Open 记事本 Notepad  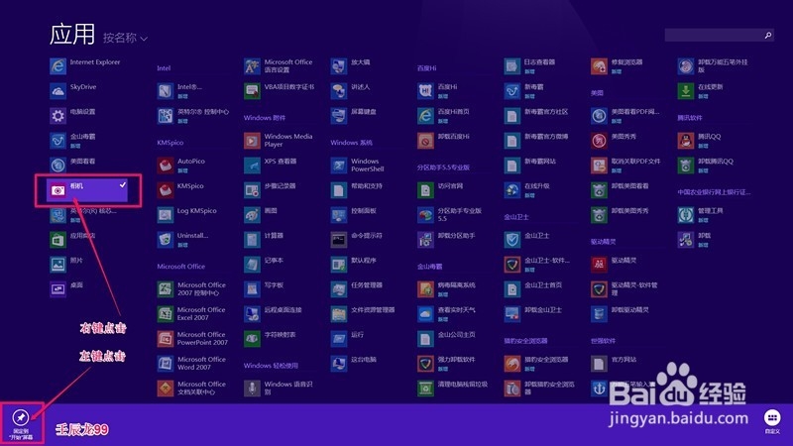(264, 264)
